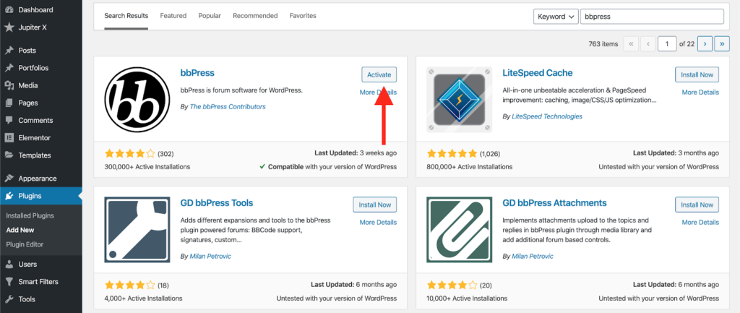Edit the current page number field
740x313 pixels.
pyautogui.click(x=667, y=43)
